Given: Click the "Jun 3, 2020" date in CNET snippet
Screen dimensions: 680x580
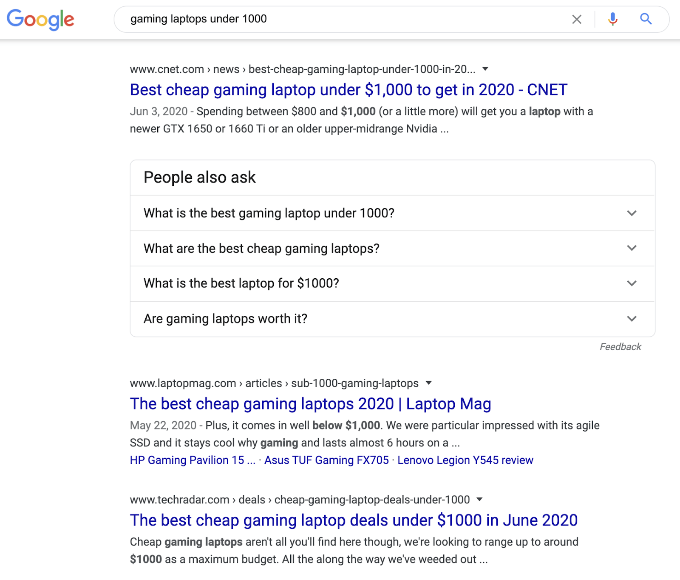Looking at the screenshot, I should [159, 111].
